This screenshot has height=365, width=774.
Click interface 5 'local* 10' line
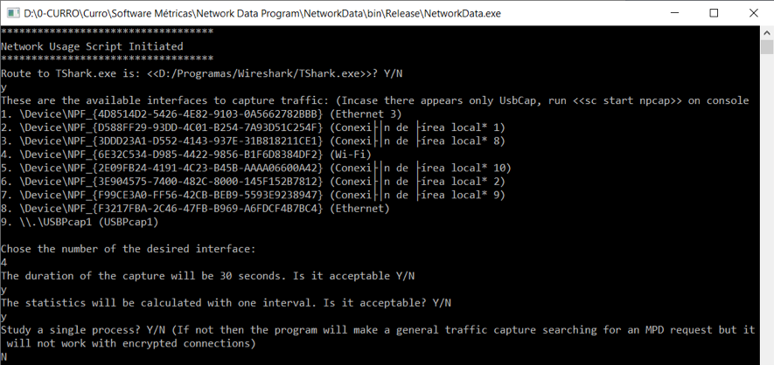pos(255,168)
